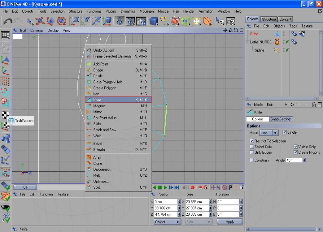Screen dimensions: 323x232
Task: Toggle the Single checkbox
Action: click(285, 132)
